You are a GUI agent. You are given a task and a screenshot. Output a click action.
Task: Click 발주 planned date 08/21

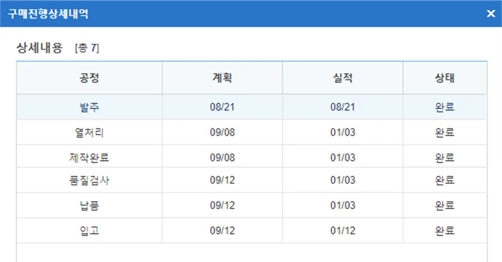tap(222, 107)
